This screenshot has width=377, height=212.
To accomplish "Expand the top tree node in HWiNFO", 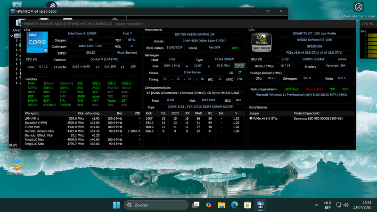I will coord(11,36).
